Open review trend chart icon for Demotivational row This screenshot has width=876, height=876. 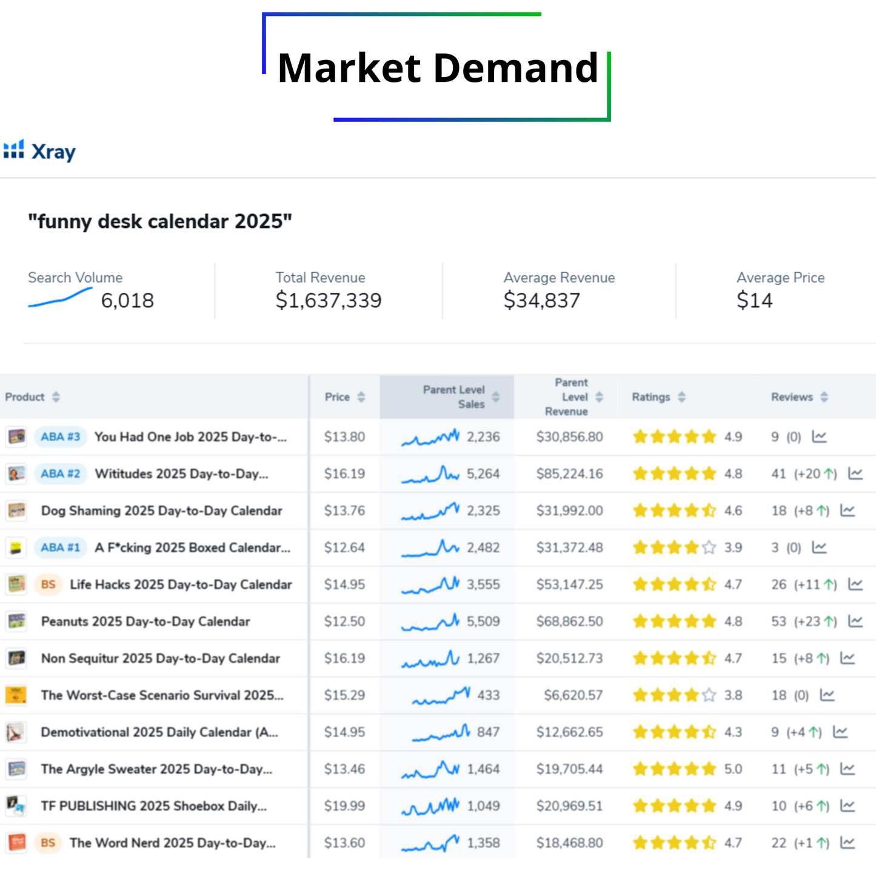(840, 732)
